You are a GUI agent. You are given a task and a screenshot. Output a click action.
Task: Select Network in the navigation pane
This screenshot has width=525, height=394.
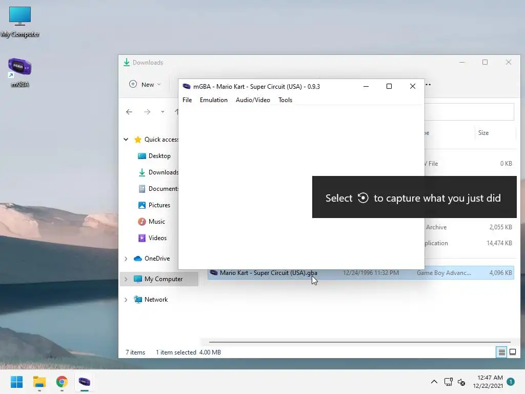tap(156, 300)
